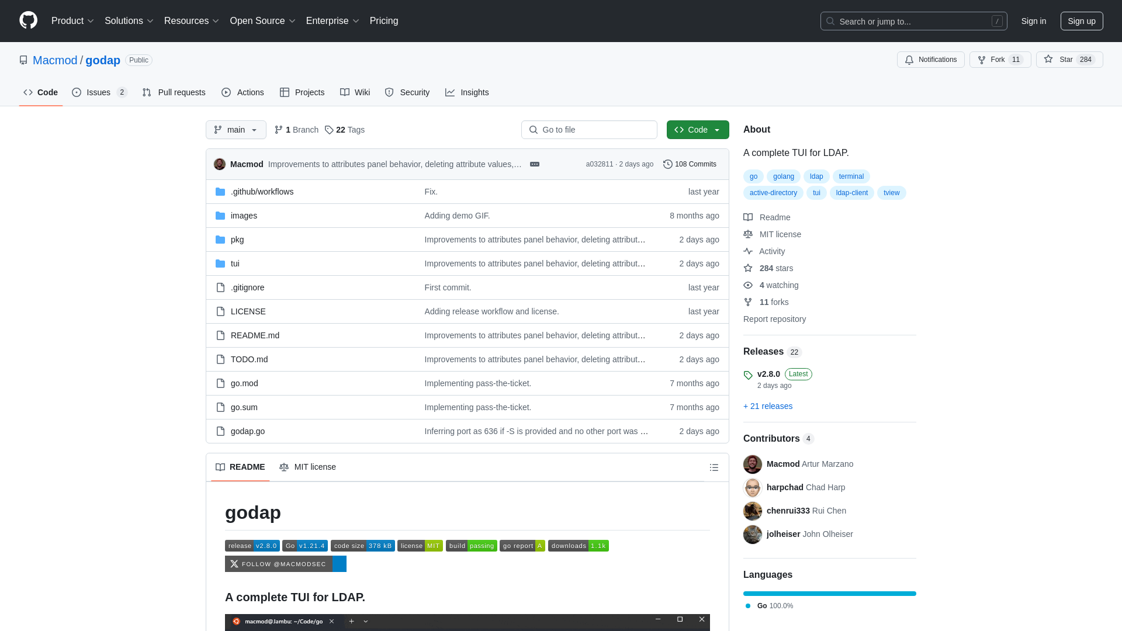Click the .gitignore file icon
The height and width of the screenshot is (631, 1122).
[220, 287]
